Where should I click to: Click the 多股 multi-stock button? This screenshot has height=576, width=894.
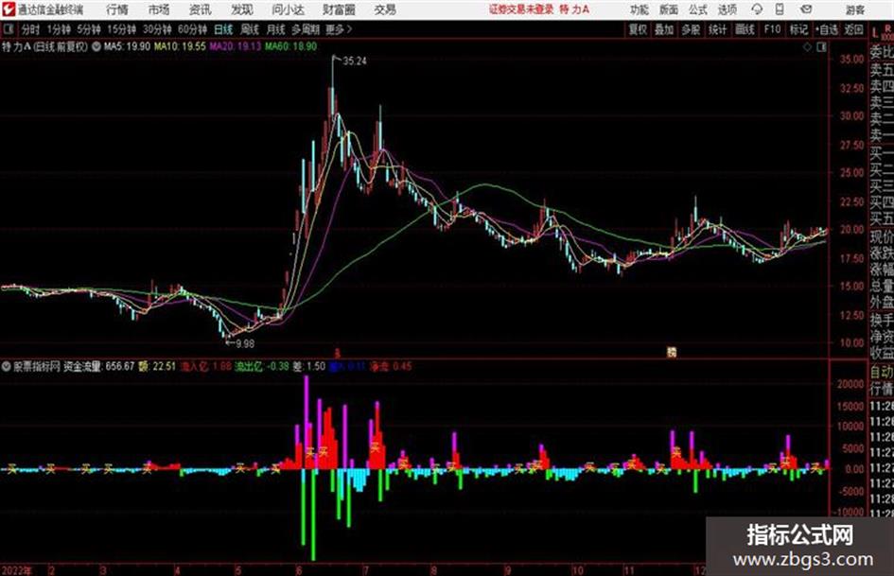coord(691,29)
